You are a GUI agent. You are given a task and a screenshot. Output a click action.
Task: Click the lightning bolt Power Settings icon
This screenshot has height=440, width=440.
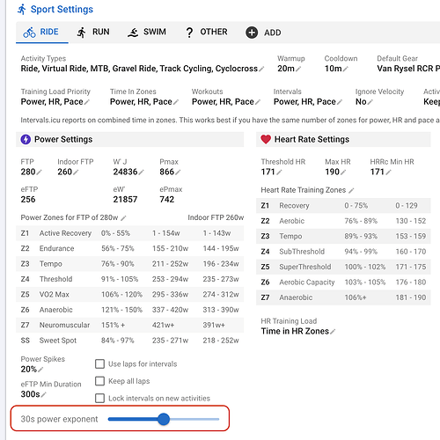tap(26, 139)
